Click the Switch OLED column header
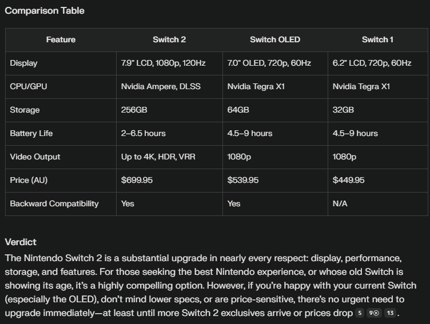The image size is (430, 324). [275, 40]
